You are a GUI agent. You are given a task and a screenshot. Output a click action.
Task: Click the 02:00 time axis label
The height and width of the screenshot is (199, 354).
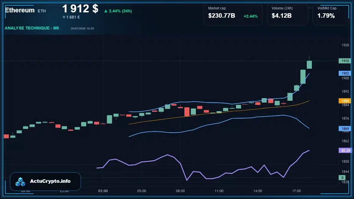point(103,191)
